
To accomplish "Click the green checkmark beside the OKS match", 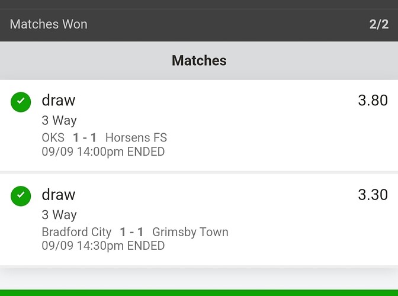I will pyautogui.click(x=21, y=102).
